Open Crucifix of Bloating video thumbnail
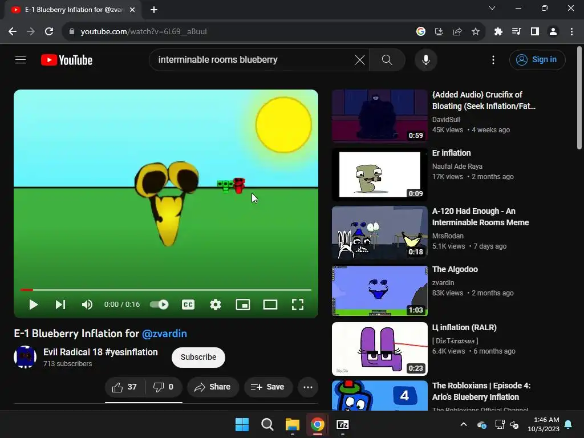584x438 pixels. click(379, 116)
